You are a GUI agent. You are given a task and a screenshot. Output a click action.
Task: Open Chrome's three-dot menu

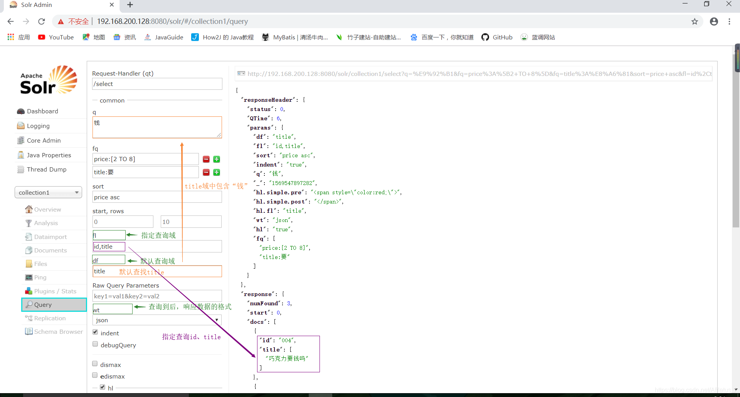(x=729, y=22)
